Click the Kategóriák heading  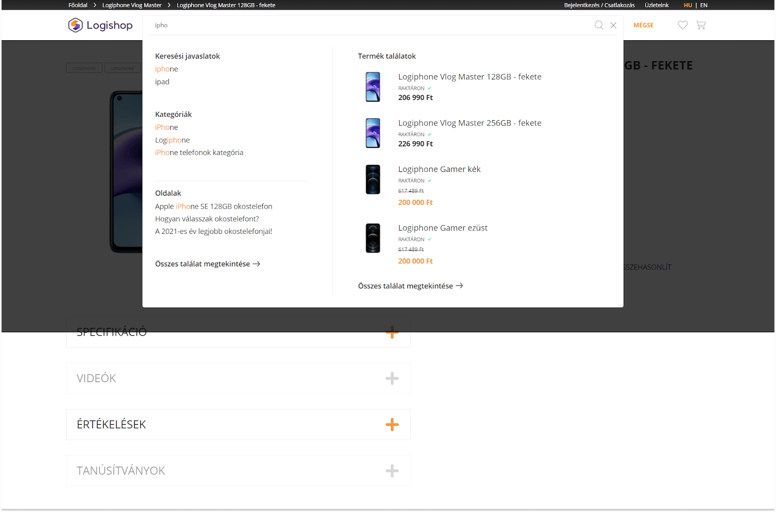[173, 114]
